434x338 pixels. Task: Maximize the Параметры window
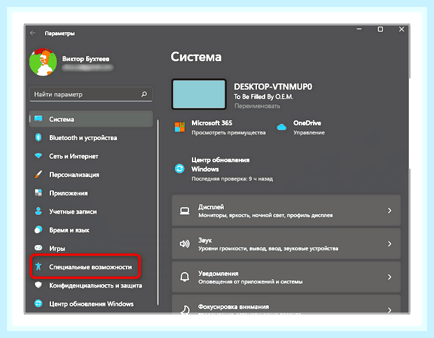pyautogui.click(x=380, y=29)
